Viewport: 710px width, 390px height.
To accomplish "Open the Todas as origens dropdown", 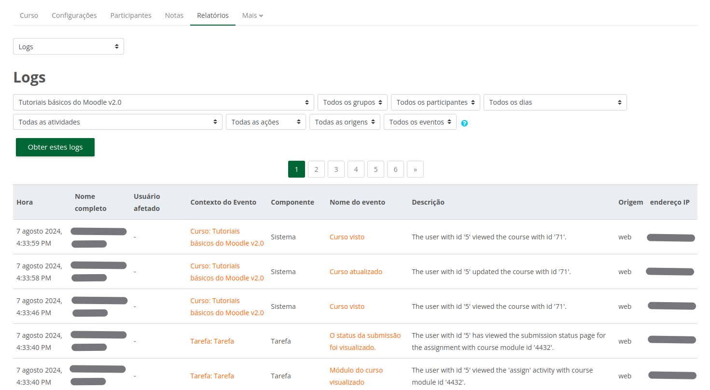I will (x=345, y=122).
